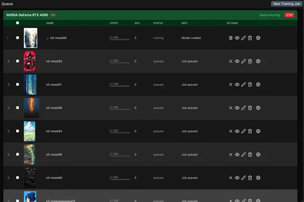Screen dimensions: 304x202
Task: Click the k2-mood30 steps progress bar
Action: 120,39
